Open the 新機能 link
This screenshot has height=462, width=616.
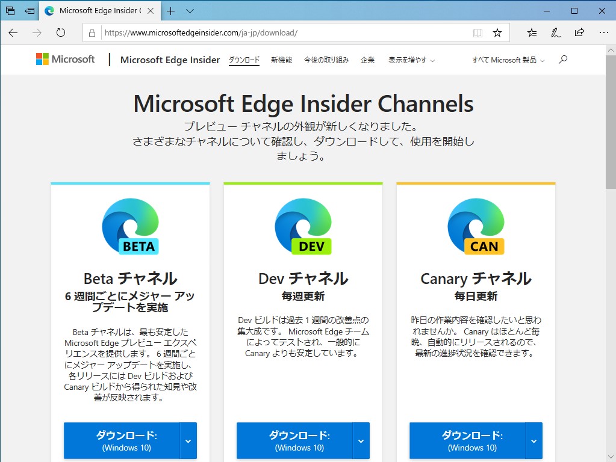(x=281, y=60)
